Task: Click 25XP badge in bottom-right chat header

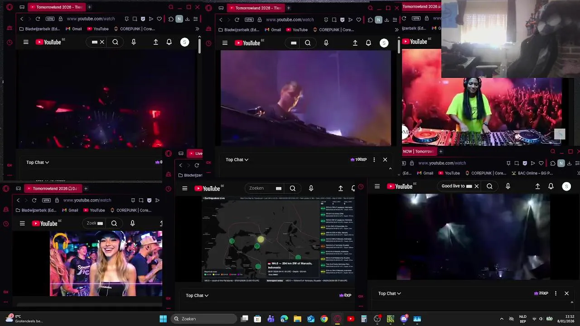Action: [x=541, y=293]
